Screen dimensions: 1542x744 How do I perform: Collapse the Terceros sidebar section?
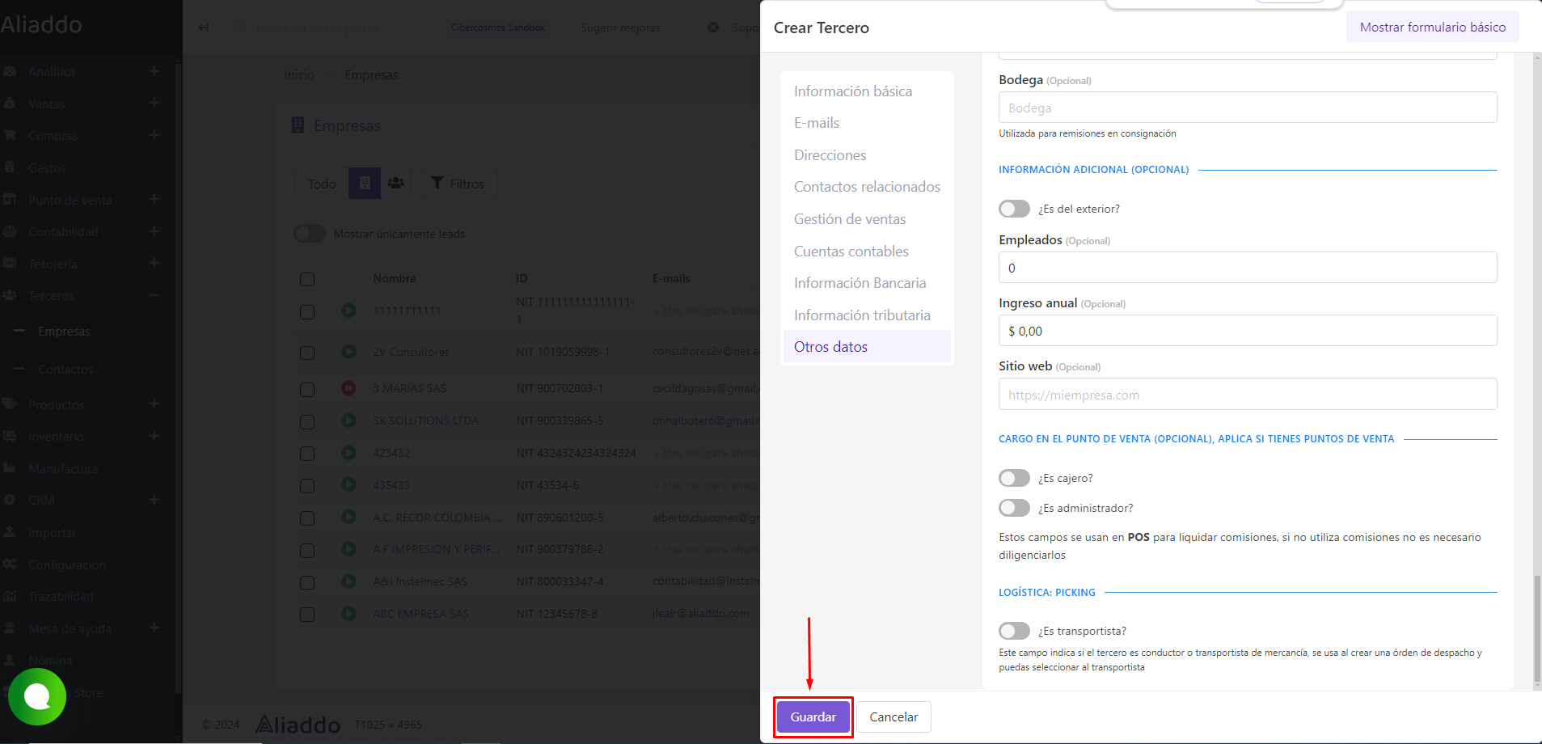pyautogui.click(x=154, y=295)
